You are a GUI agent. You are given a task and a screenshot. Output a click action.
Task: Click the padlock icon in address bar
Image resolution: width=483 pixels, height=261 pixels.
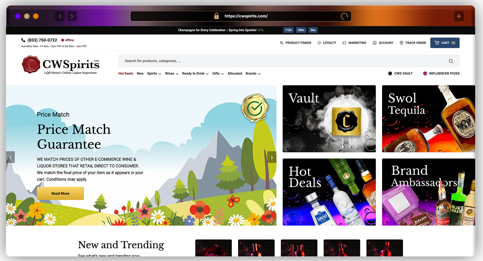coord(216,16)
